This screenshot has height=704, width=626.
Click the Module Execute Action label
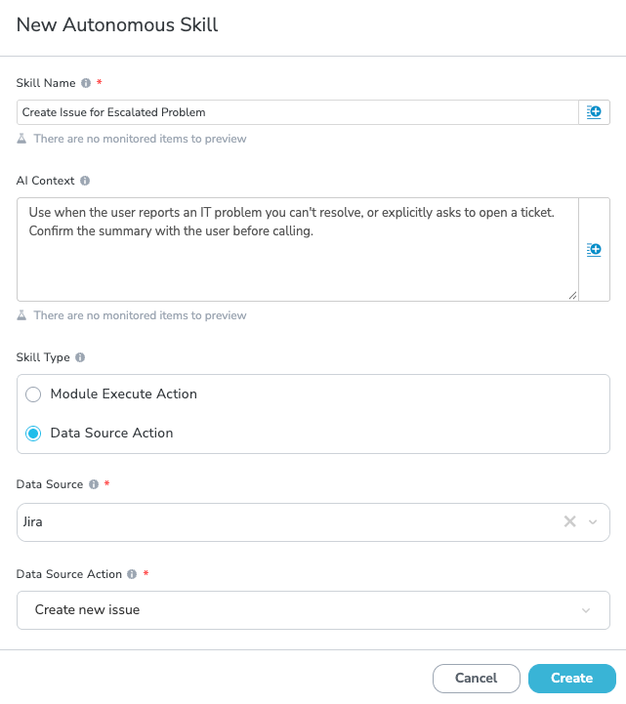(x=123, y=393)
